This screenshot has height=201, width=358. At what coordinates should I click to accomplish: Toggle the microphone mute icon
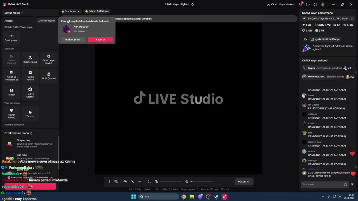pyautogui.click(x=187, y=182)
